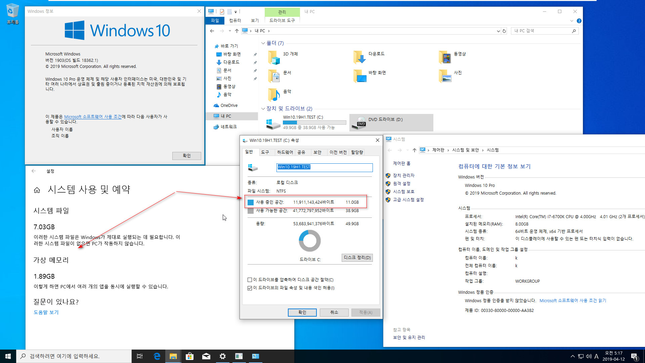Uncheck allow file indexing on this drive
This screenshot has height=363, width=645.
pos(250,288)
